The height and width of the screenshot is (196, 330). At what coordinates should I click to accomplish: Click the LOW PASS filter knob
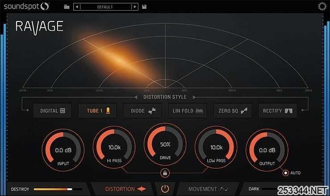(216, 147)
